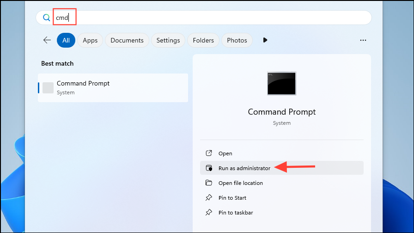414x233 pixels.
Task: Click the Open launch icon
Action: click(x=209, y=153)
